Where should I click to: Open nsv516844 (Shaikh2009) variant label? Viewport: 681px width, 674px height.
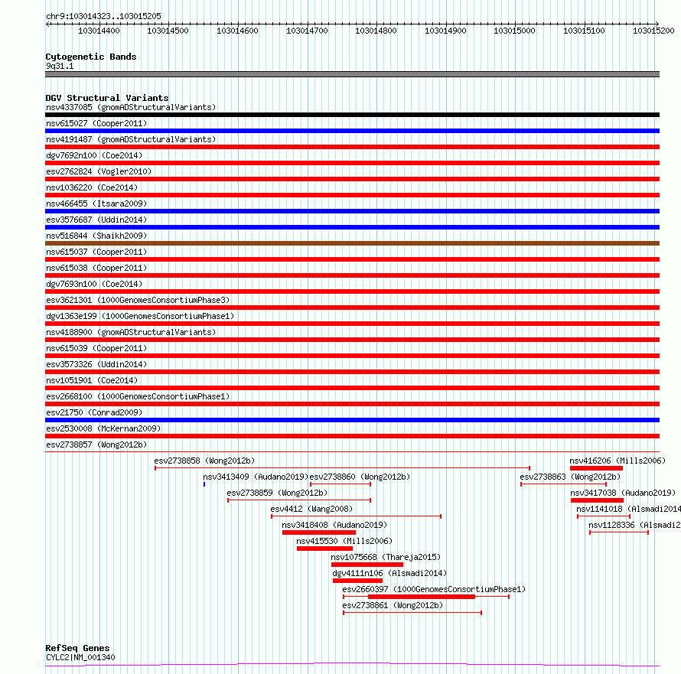tap(96, 236)
